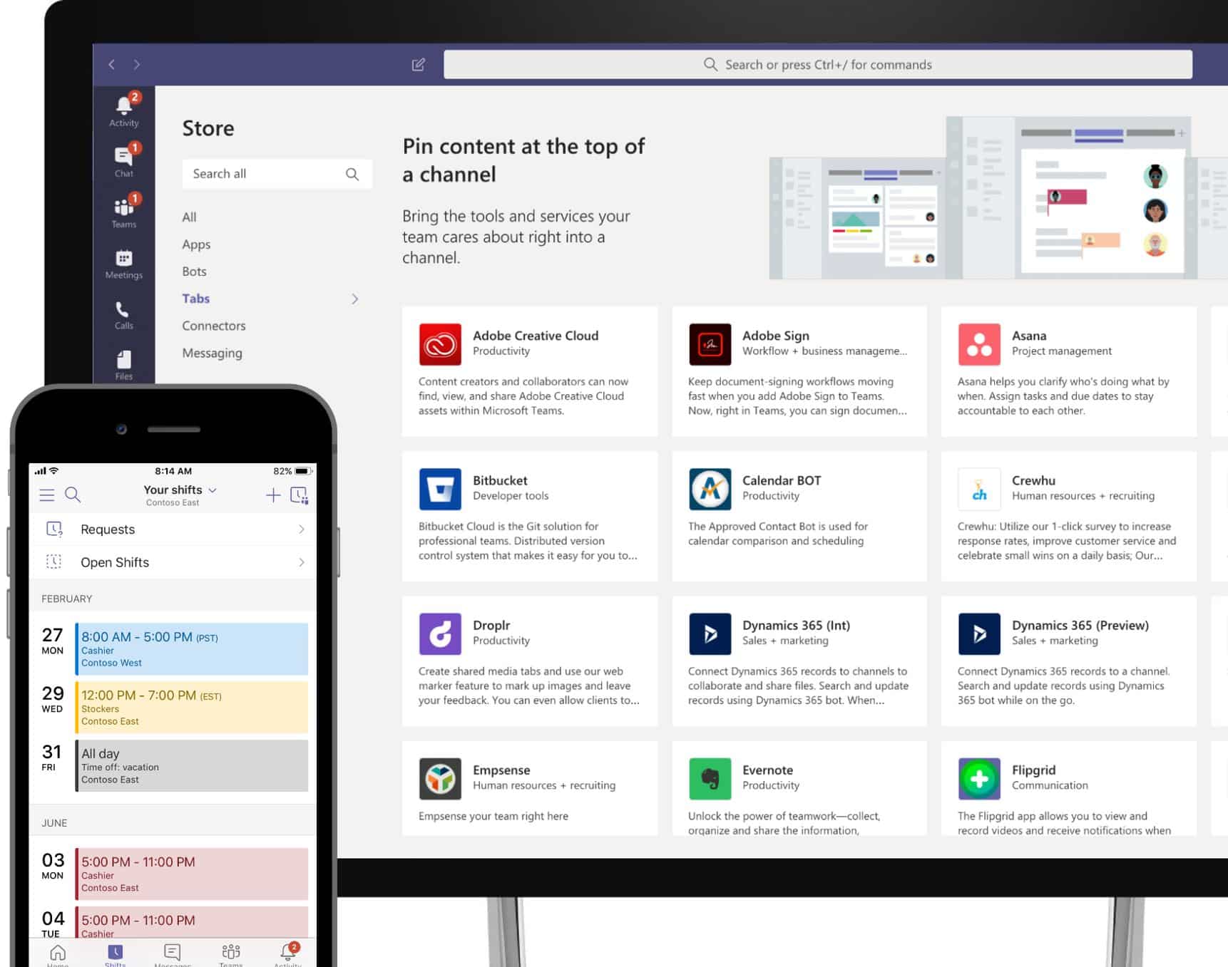Click the Store search magnifier icon
The height and width of the screenshot is (967, 1228).
352,174
